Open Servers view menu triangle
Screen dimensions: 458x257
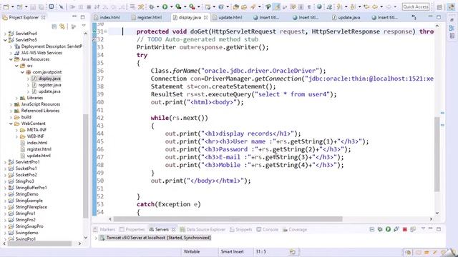click(x=423, y=228)
